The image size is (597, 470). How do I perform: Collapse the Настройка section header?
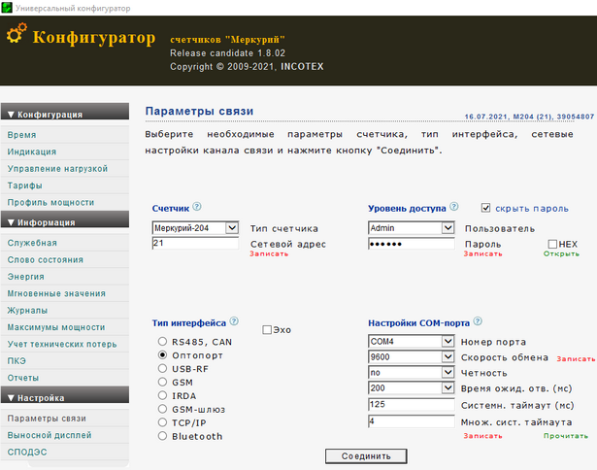[65, 395]
